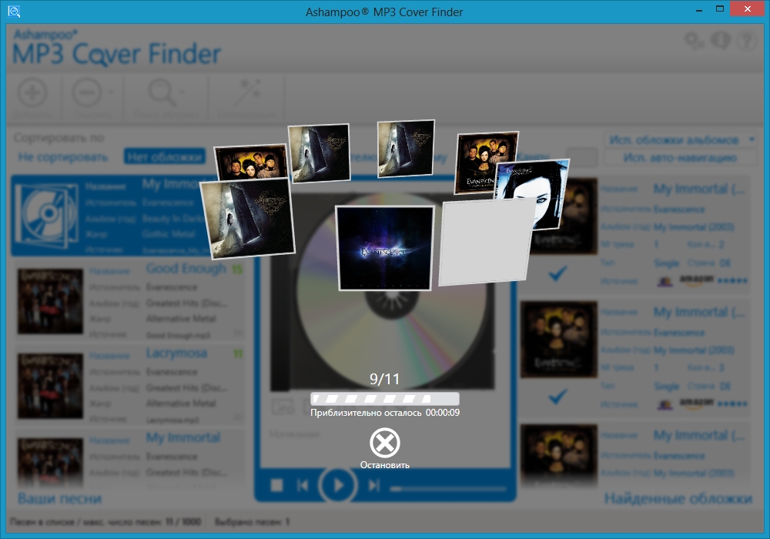Click the blank CD cover of selected song

(x=47, y=216)
